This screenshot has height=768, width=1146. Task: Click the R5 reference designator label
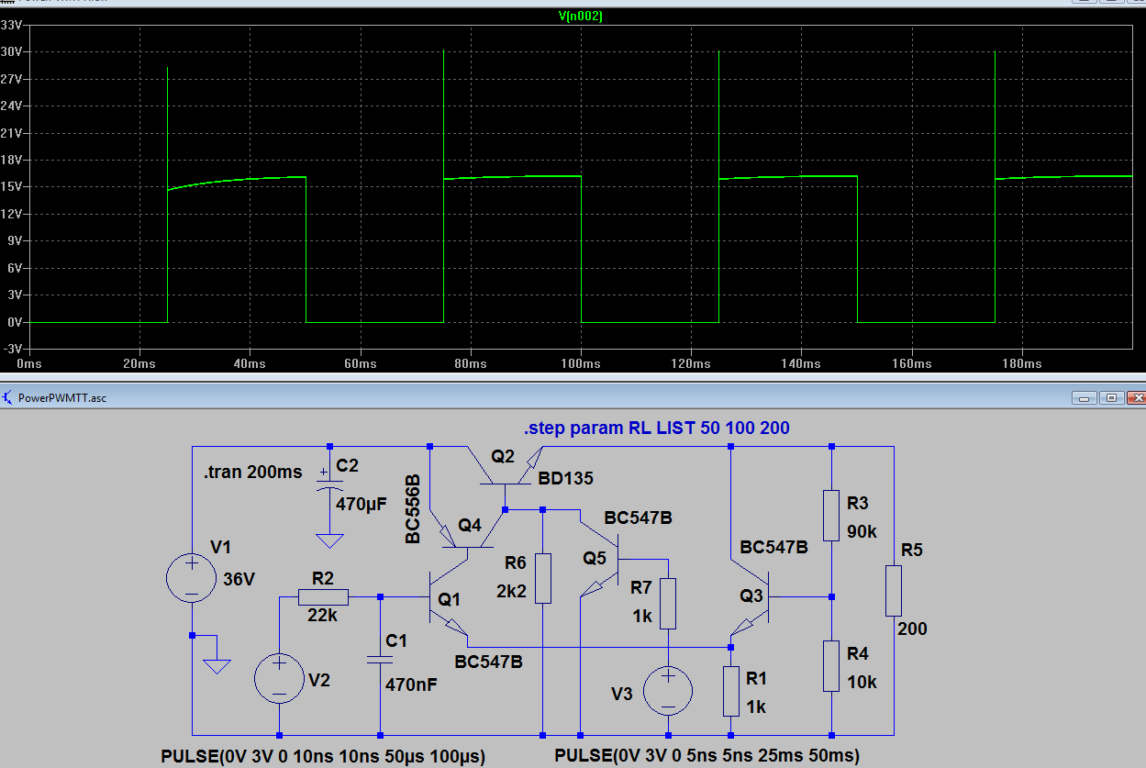[x=911, y=551]
